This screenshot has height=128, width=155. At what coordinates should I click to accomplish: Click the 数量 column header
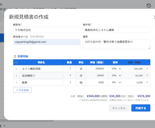coord(69,62)
